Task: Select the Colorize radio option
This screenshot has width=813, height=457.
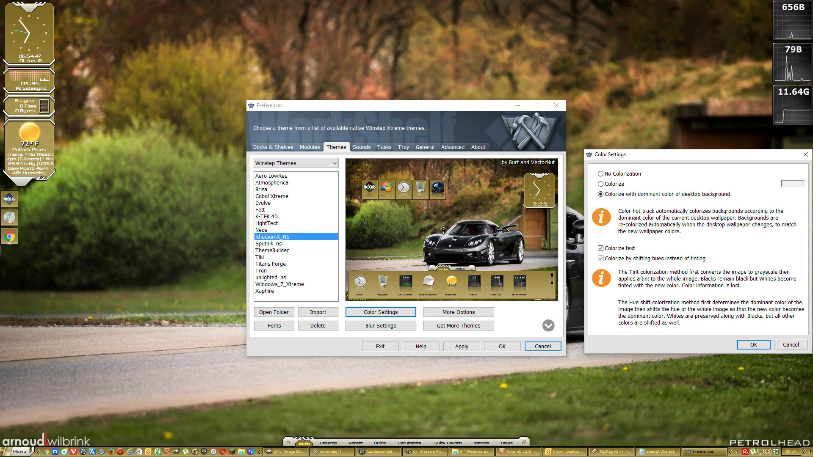Action: click(600, 184)
